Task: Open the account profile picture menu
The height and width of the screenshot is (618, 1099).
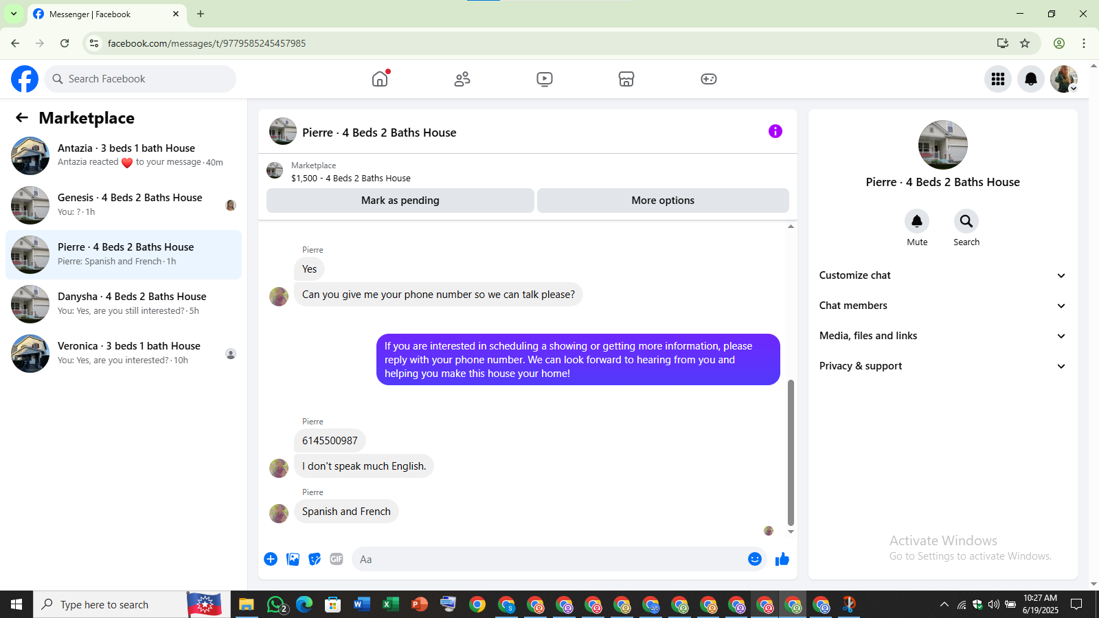Action: 1064,79
